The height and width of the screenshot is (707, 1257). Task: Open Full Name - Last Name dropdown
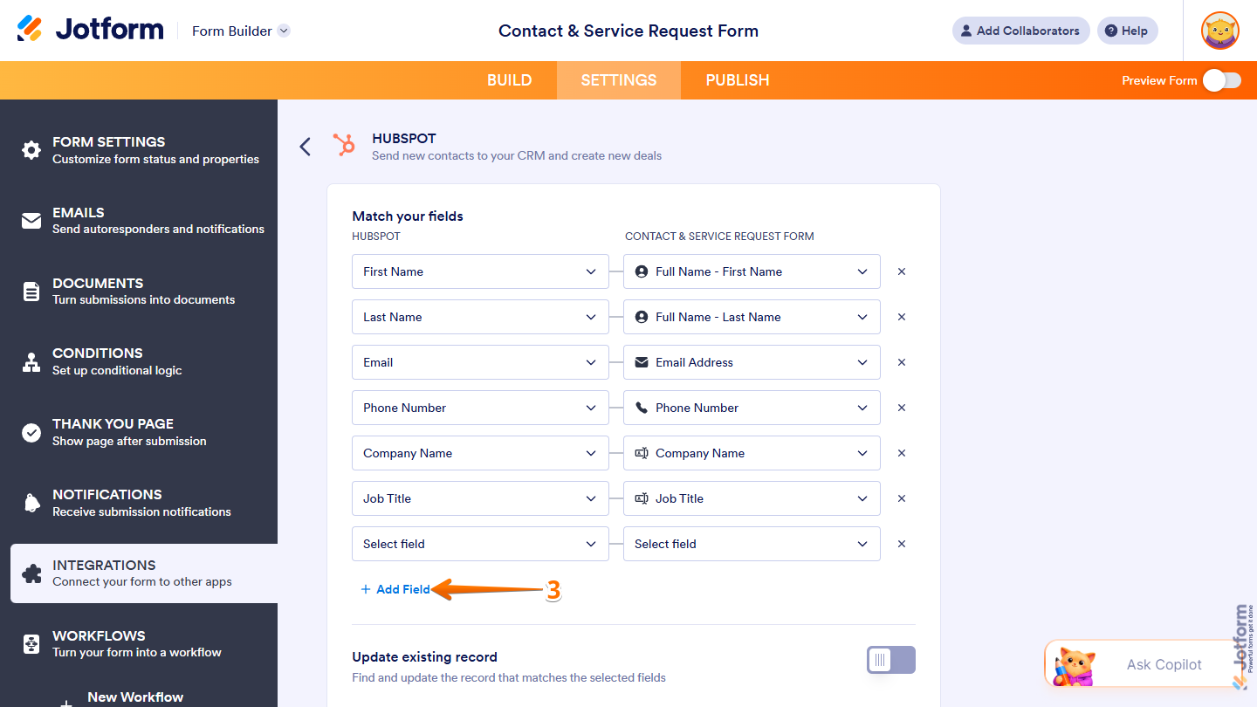752,317
